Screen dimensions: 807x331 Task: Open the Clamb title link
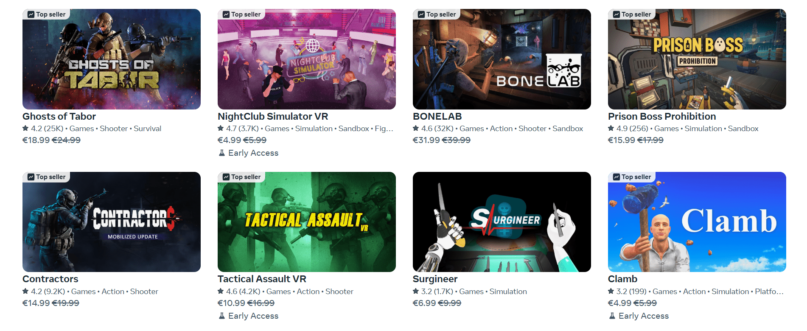coord(622,279)
